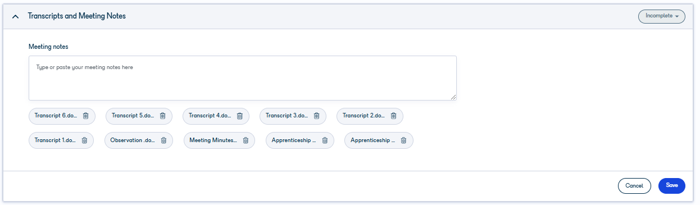Open the Observation document chip
The height and width of the screenshot is (205, 700).
[x=132, y=140]
